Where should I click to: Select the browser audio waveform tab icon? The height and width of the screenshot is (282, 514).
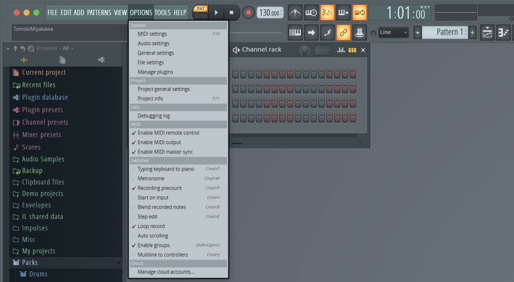[23, 60]
